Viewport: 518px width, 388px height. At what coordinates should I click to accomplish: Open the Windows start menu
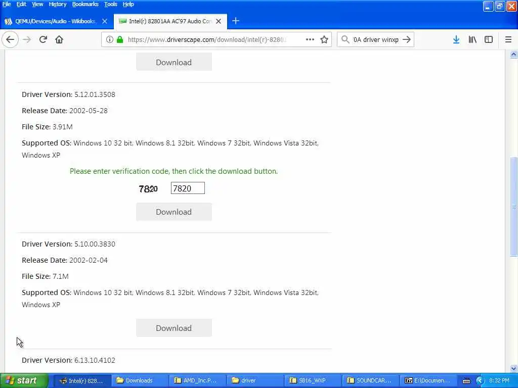24,380
